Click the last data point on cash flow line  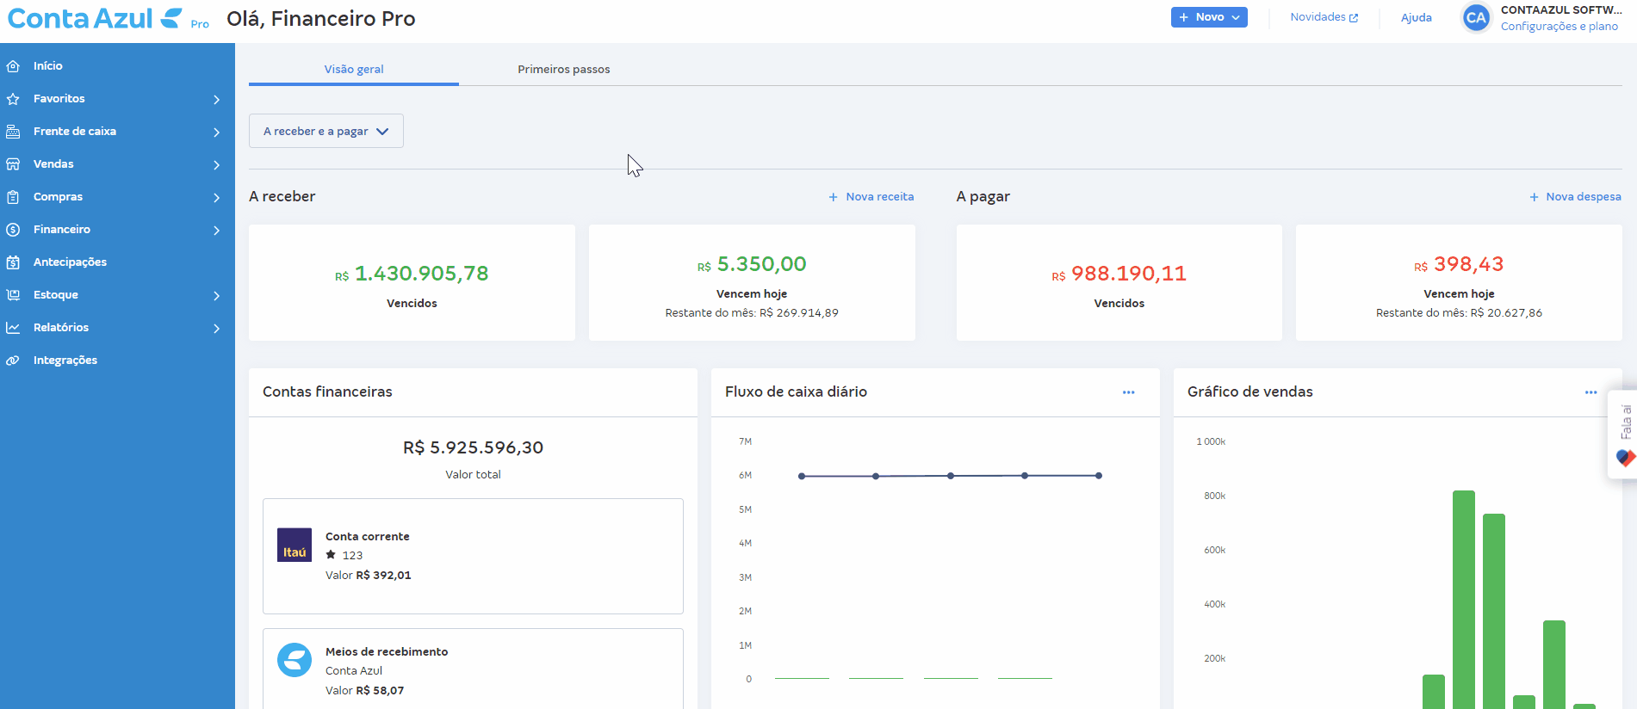click(x=1099, y=475)
